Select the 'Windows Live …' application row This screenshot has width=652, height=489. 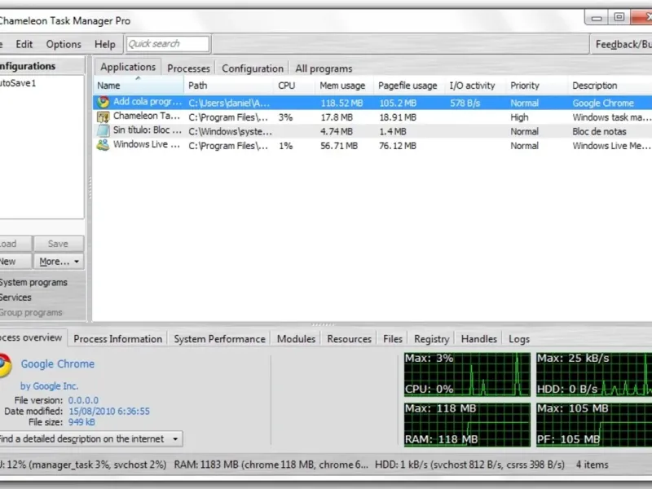[372, 145]
